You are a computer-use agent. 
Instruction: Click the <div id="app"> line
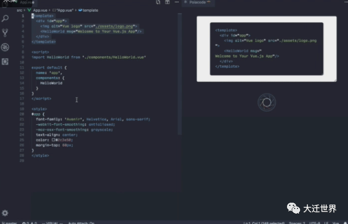click(51, 21)
